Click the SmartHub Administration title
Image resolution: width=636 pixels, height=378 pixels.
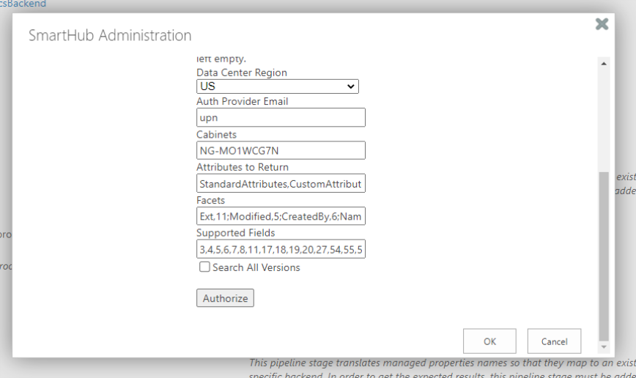(110, 35)
